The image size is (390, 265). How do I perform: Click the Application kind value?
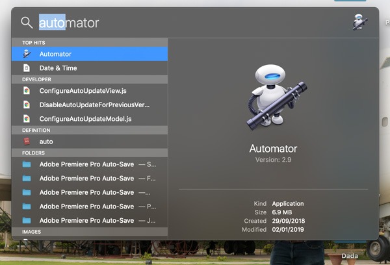coord(288,203)
